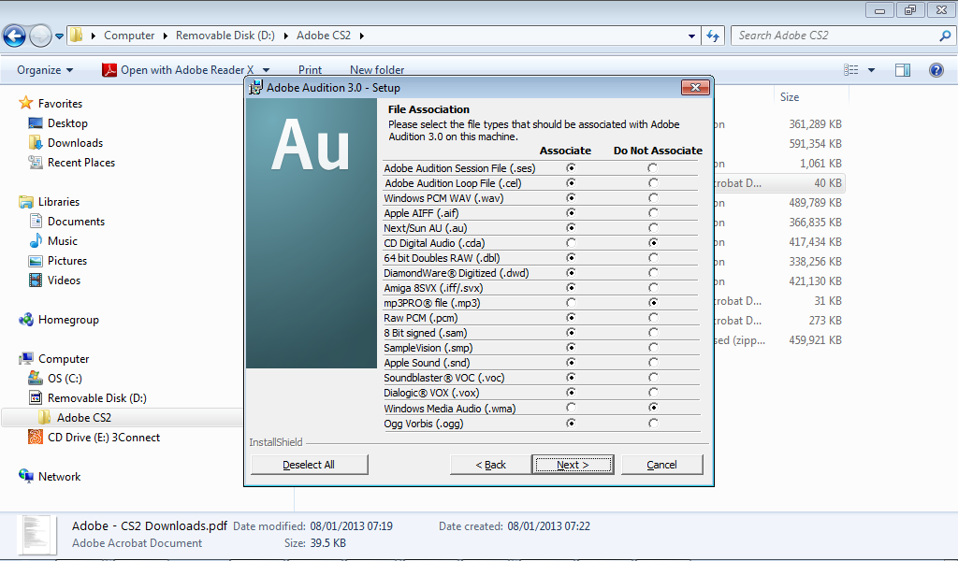Choose Do Not Associate for .wav

click(653, 197)
